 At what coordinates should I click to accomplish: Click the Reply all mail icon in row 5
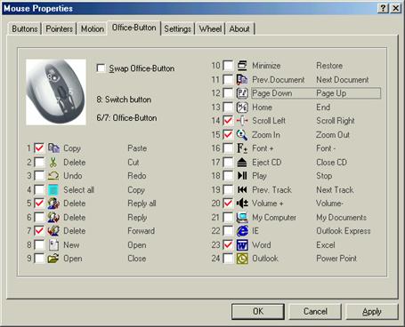pos(53,203)
